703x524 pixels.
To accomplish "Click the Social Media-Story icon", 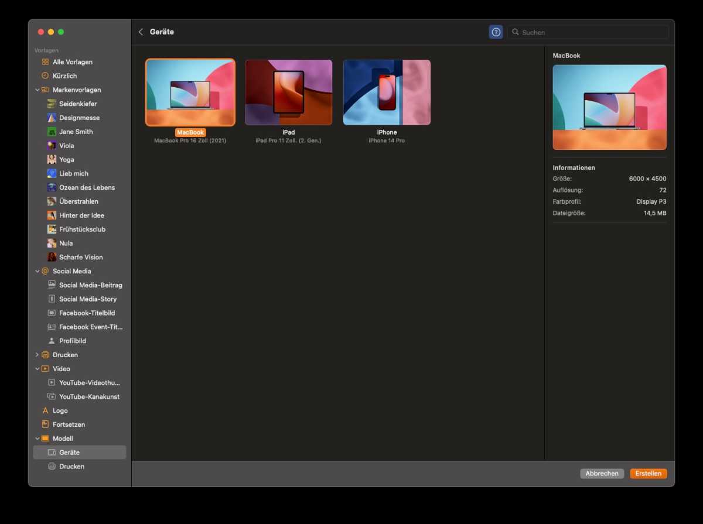I will pyautogui.click(x=52, y=299).
